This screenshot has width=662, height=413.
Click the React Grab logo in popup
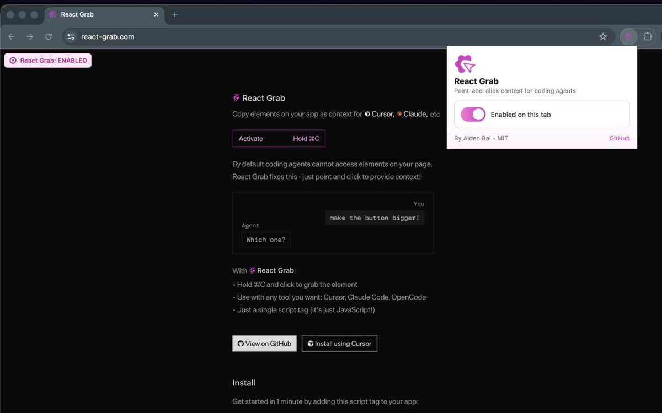[465, 64]
